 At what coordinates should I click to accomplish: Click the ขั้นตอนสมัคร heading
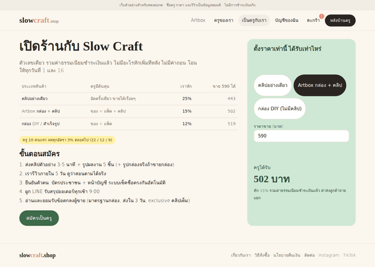[x=39, y=153]
